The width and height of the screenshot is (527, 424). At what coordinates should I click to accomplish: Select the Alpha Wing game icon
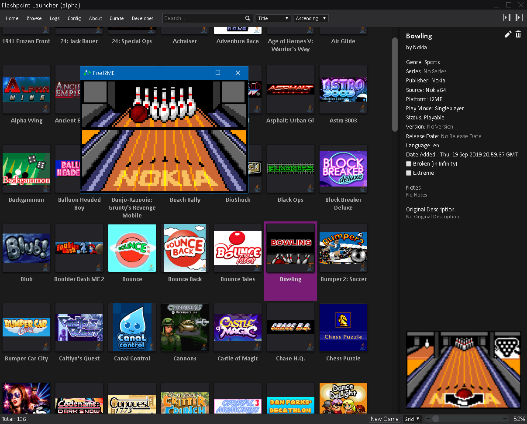27,89
